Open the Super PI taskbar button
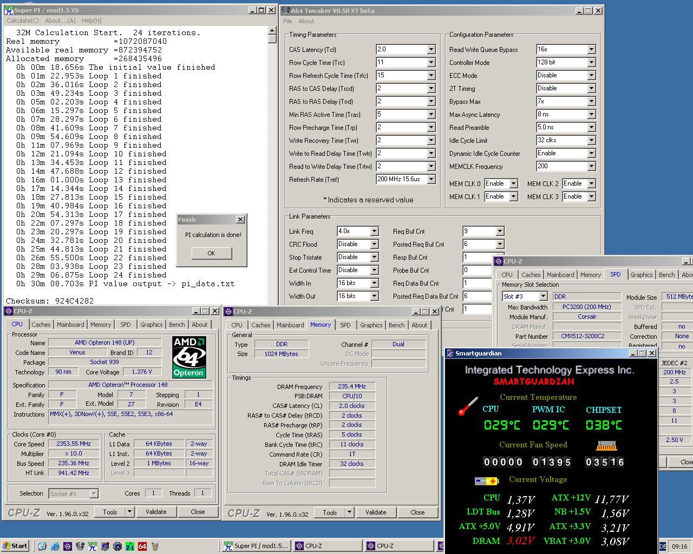 [257, 546]
